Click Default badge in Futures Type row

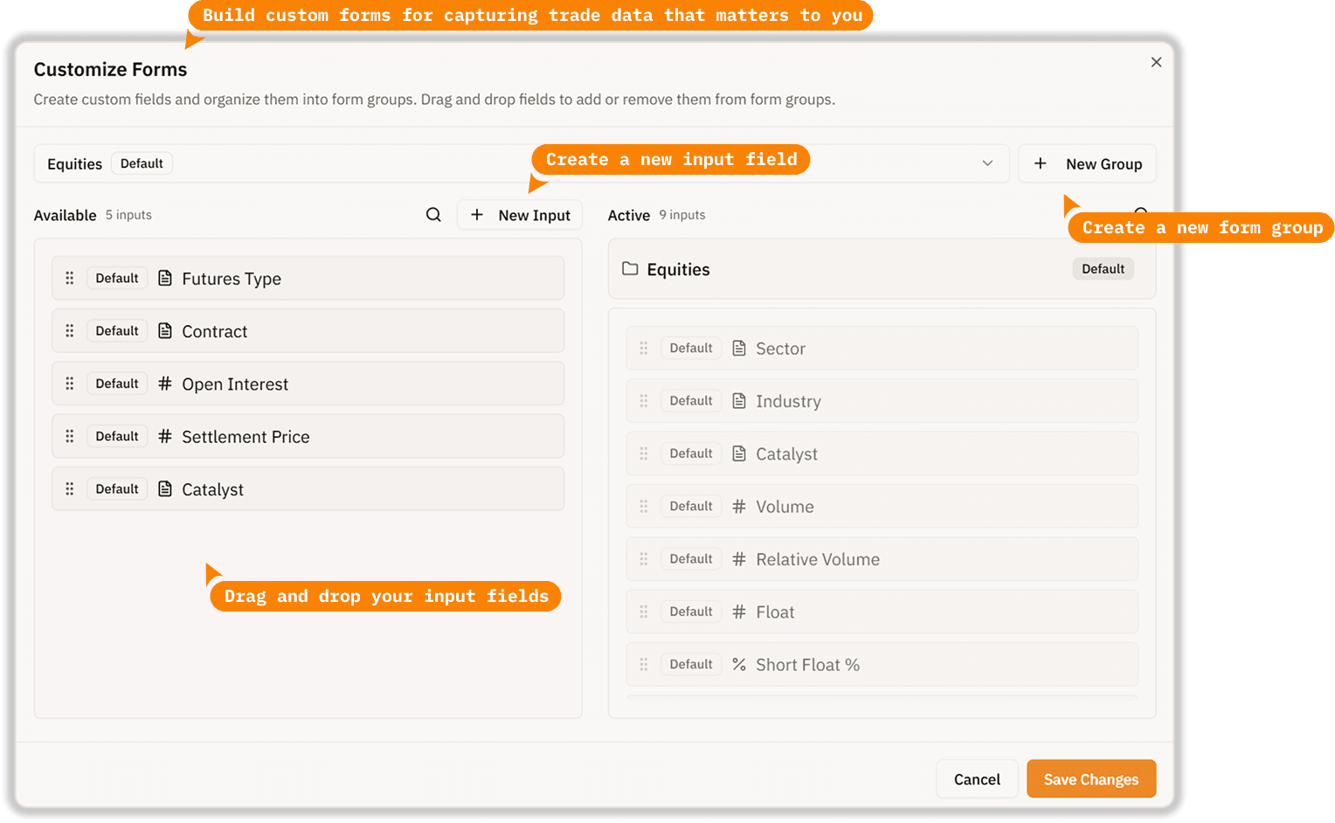pyautogui.click(x=117, y=279)
